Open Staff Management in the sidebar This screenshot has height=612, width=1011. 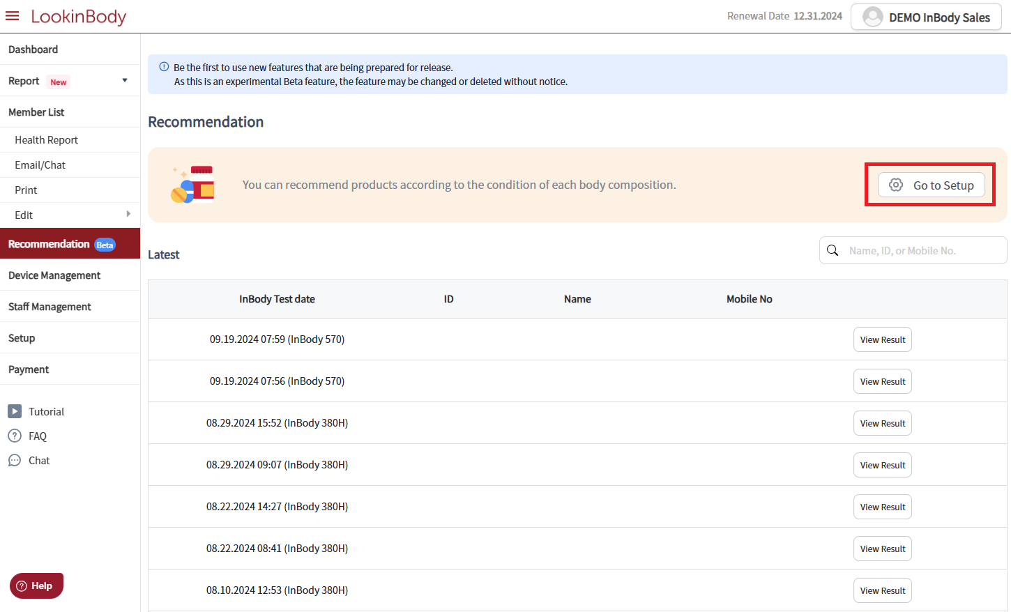pyautogui.click(x=70, y=307)
